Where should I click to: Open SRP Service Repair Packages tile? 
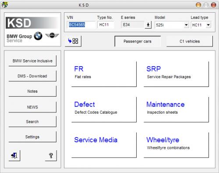(176, 74)
